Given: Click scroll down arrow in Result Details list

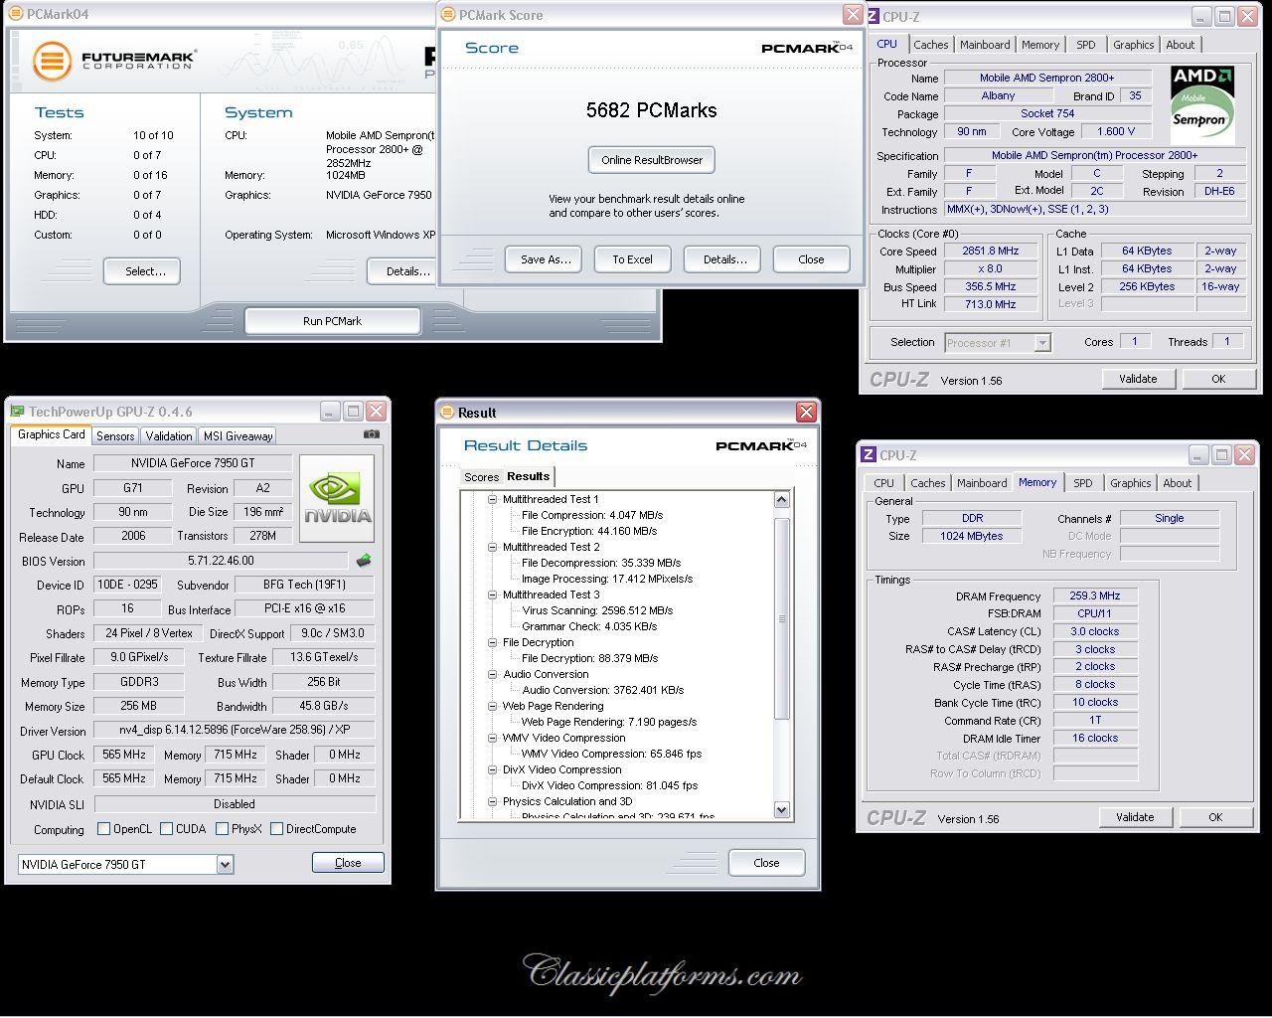Looking at the screenshot, I should 781,810.
